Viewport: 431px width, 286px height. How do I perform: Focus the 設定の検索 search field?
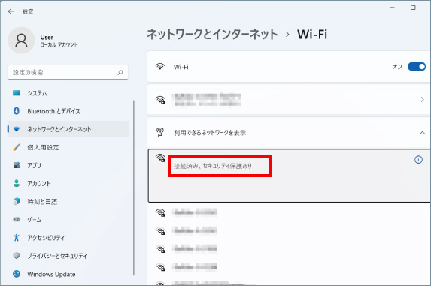pyautogui.click(x=68, y=72)
